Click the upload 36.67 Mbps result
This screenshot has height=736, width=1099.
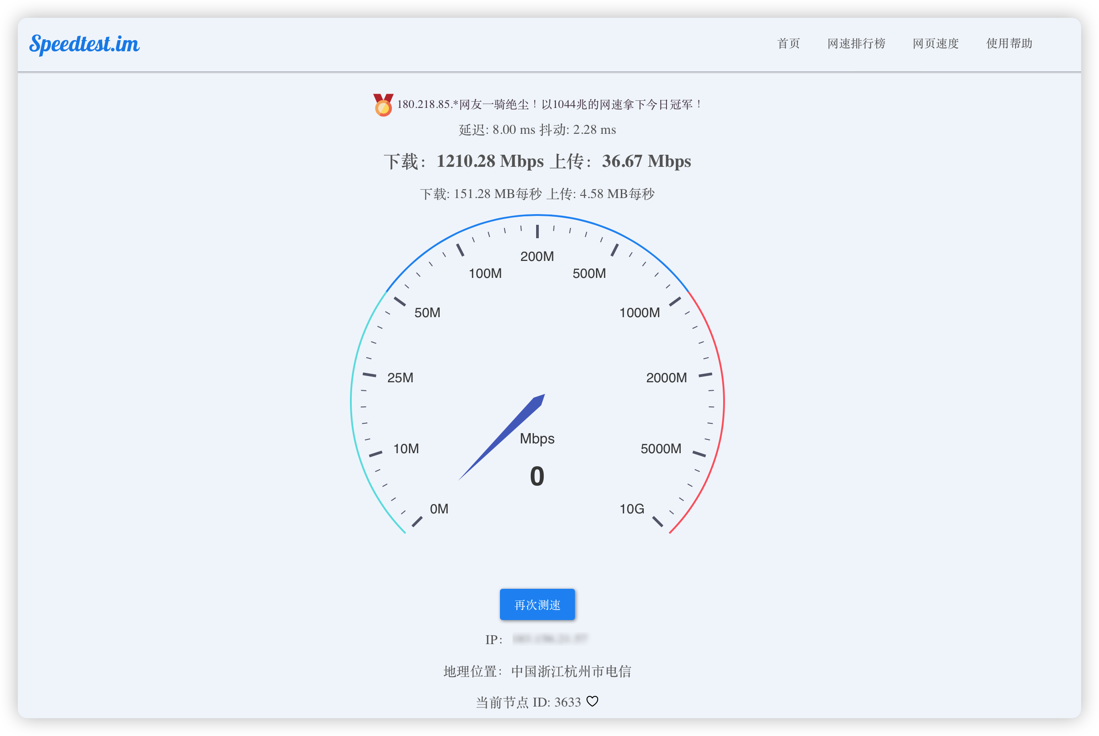pos(646,161)
